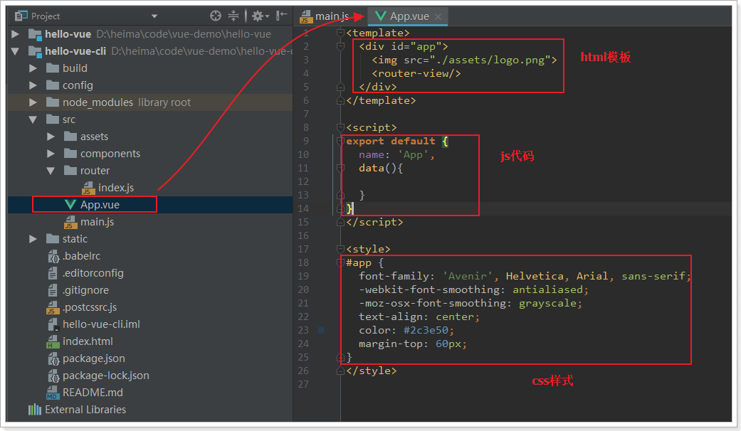
Task: Hide the Project tool window
Action: point(282,16)
